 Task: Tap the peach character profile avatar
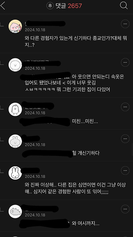[x=15, y=26]
